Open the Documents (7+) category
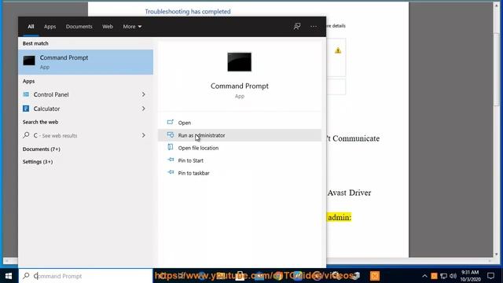 pos(42,149)
